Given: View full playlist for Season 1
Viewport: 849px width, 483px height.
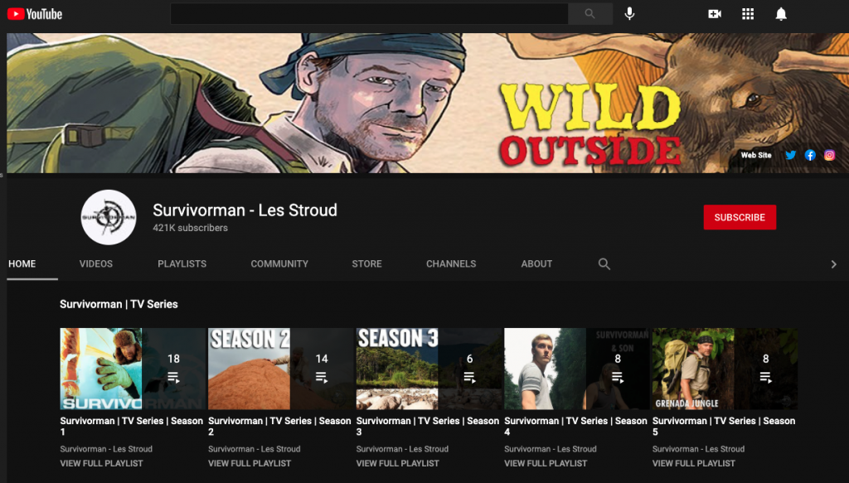Looking at the screenshot, I should [x=101, y=463].
